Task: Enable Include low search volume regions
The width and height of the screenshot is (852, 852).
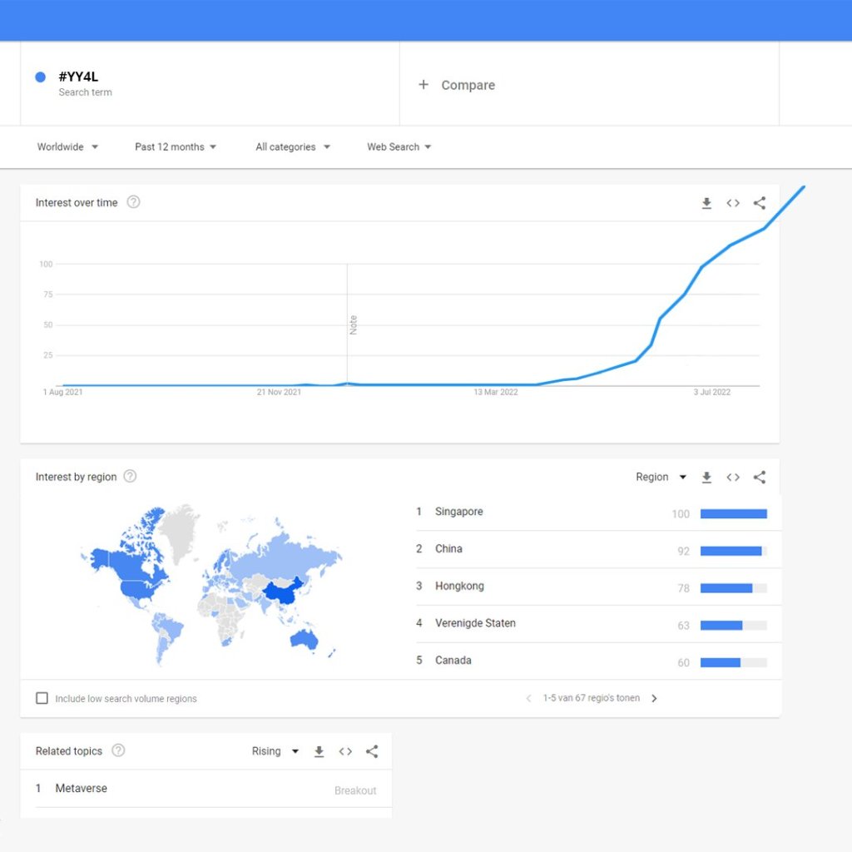Action: coord(42,698)
